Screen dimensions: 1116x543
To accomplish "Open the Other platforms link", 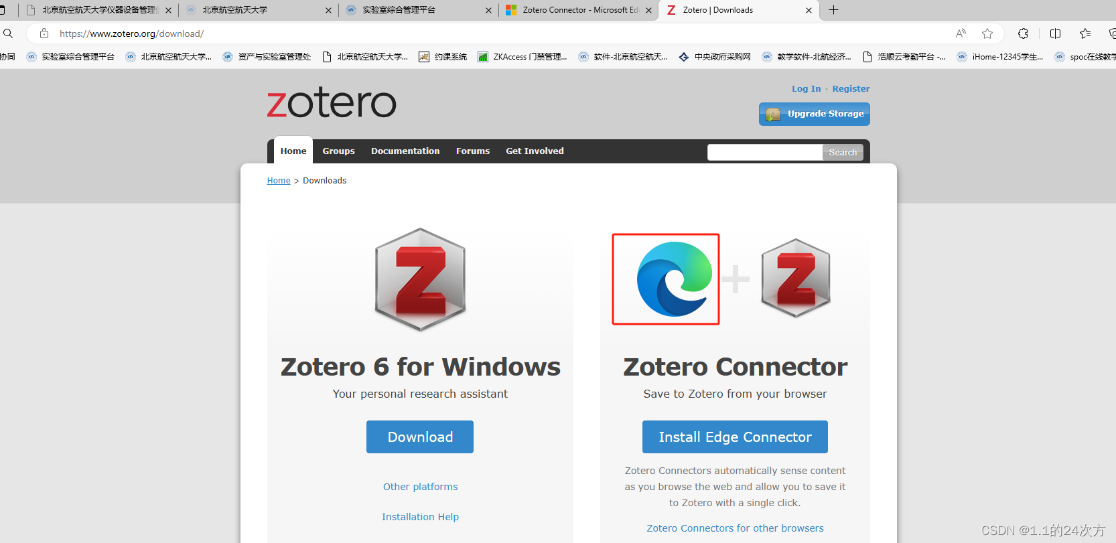I will (421, 487).
